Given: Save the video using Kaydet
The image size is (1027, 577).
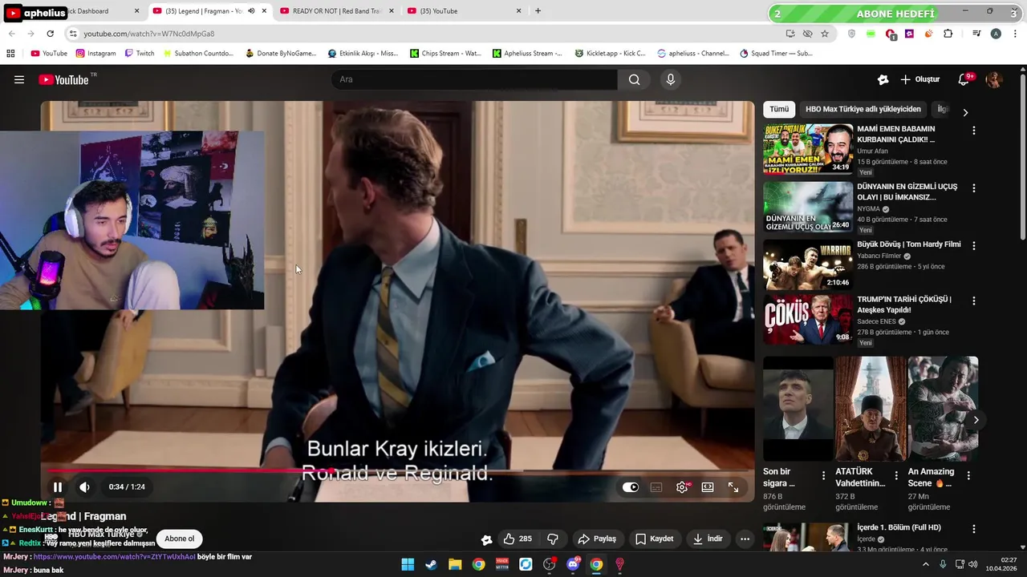Looking at the screenshot, I should click(655, 539).
